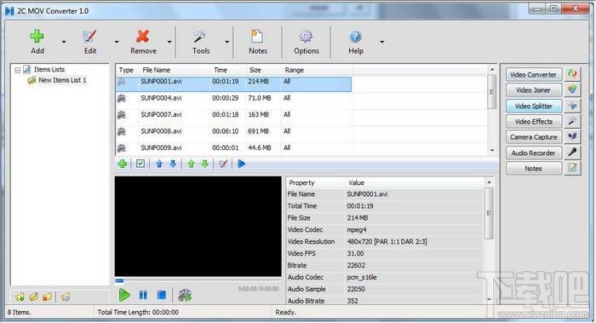The width and height of the screenshot is (596, 323).
Task: Select the Items Lists root node
Action: click(49, 69)
